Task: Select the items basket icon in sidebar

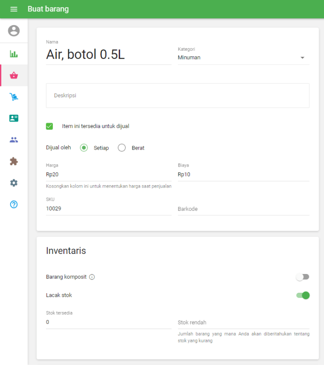Action: click(x=14, y=75)
